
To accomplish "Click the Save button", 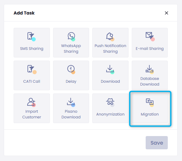I will pos(157,143).
